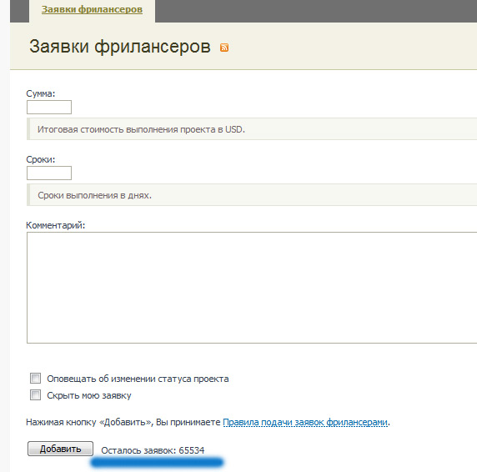Open Правила подачи заявок фрилансерами link

305,422
